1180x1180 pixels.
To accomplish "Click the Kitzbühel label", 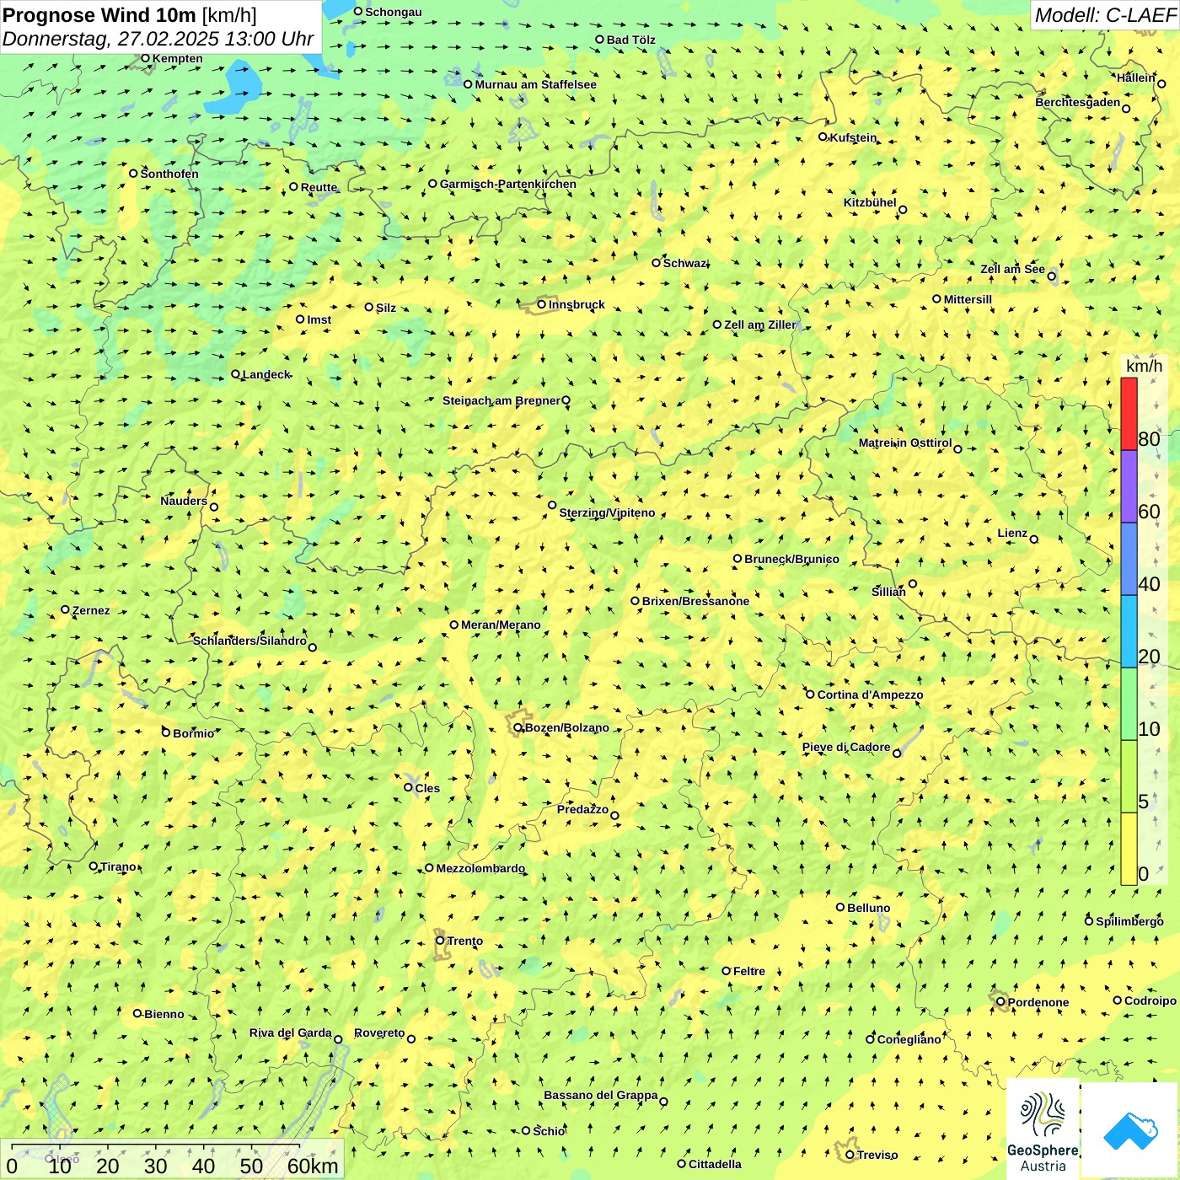I will click(x=870, y=202).
